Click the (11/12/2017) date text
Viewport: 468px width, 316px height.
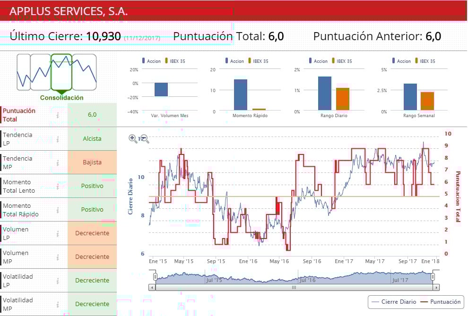(x=142, y=38)
